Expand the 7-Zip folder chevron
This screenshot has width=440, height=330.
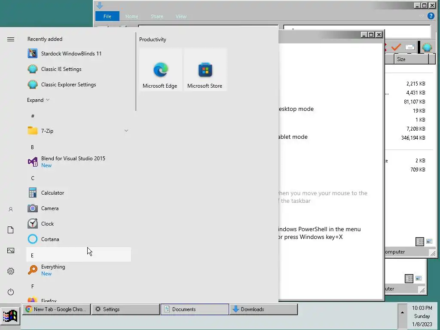pyautogui.click(x=126, y=131)
